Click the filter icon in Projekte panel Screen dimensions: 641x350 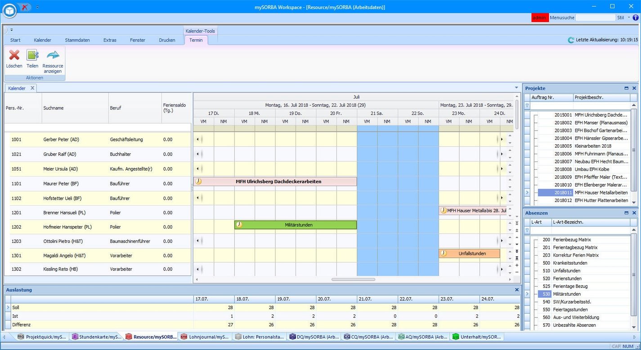tap(528, 105)
